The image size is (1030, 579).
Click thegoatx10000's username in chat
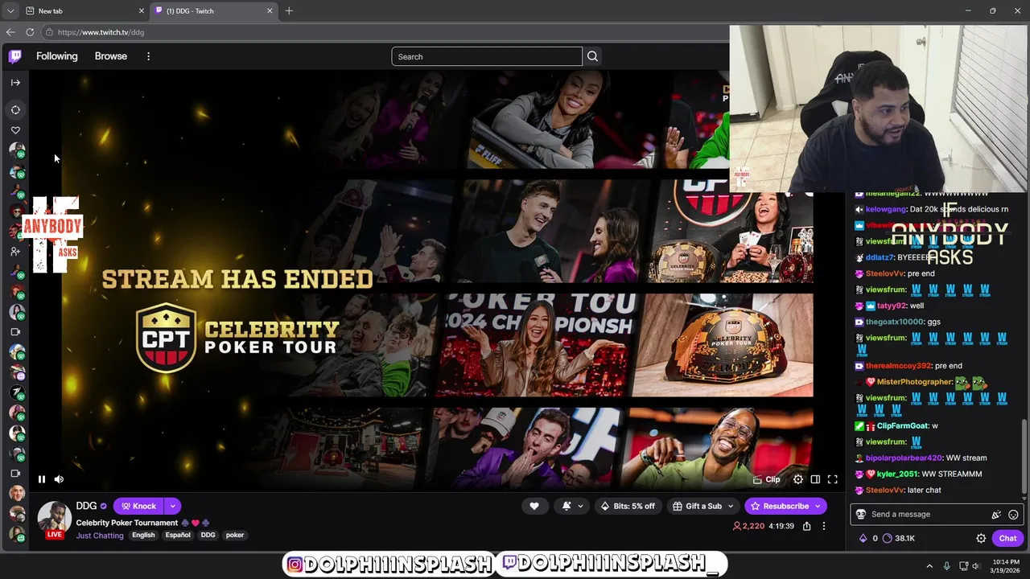coord(895,322)
